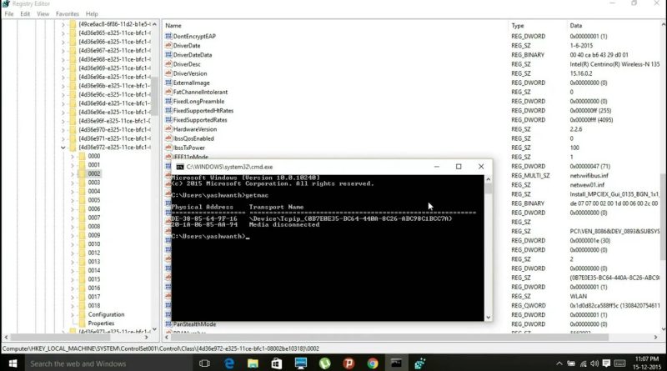667x371 pixels.
Task: Click the netwifibus.inf data value
Action: pos(589,175)
